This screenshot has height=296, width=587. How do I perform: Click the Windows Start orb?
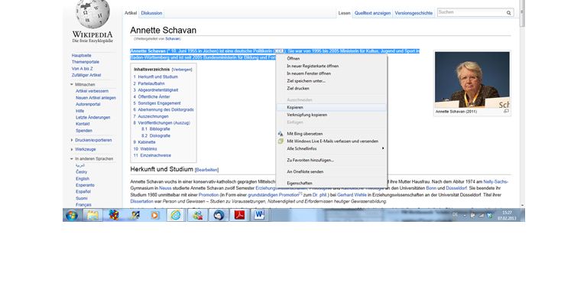click(72, 215)
